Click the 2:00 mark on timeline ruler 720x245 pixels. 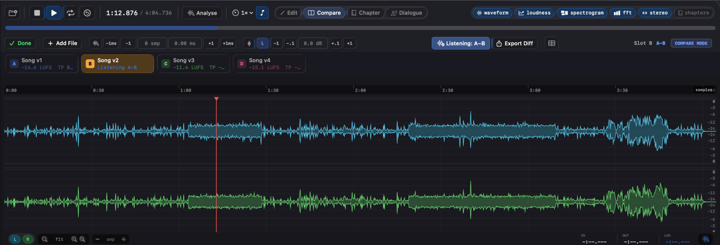click(360, 90)
